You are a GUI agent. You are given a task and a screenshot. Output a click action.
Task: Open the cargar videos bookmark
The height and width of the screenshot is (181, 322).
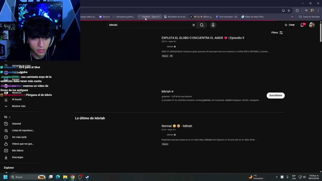pyautogui.click(x=88, y=17)
